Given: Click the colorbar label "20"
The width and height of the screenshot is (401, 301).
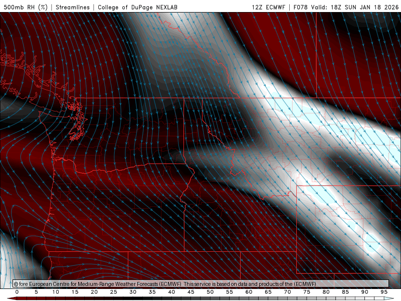Looking at the screenshot, I should click(94, 292).
